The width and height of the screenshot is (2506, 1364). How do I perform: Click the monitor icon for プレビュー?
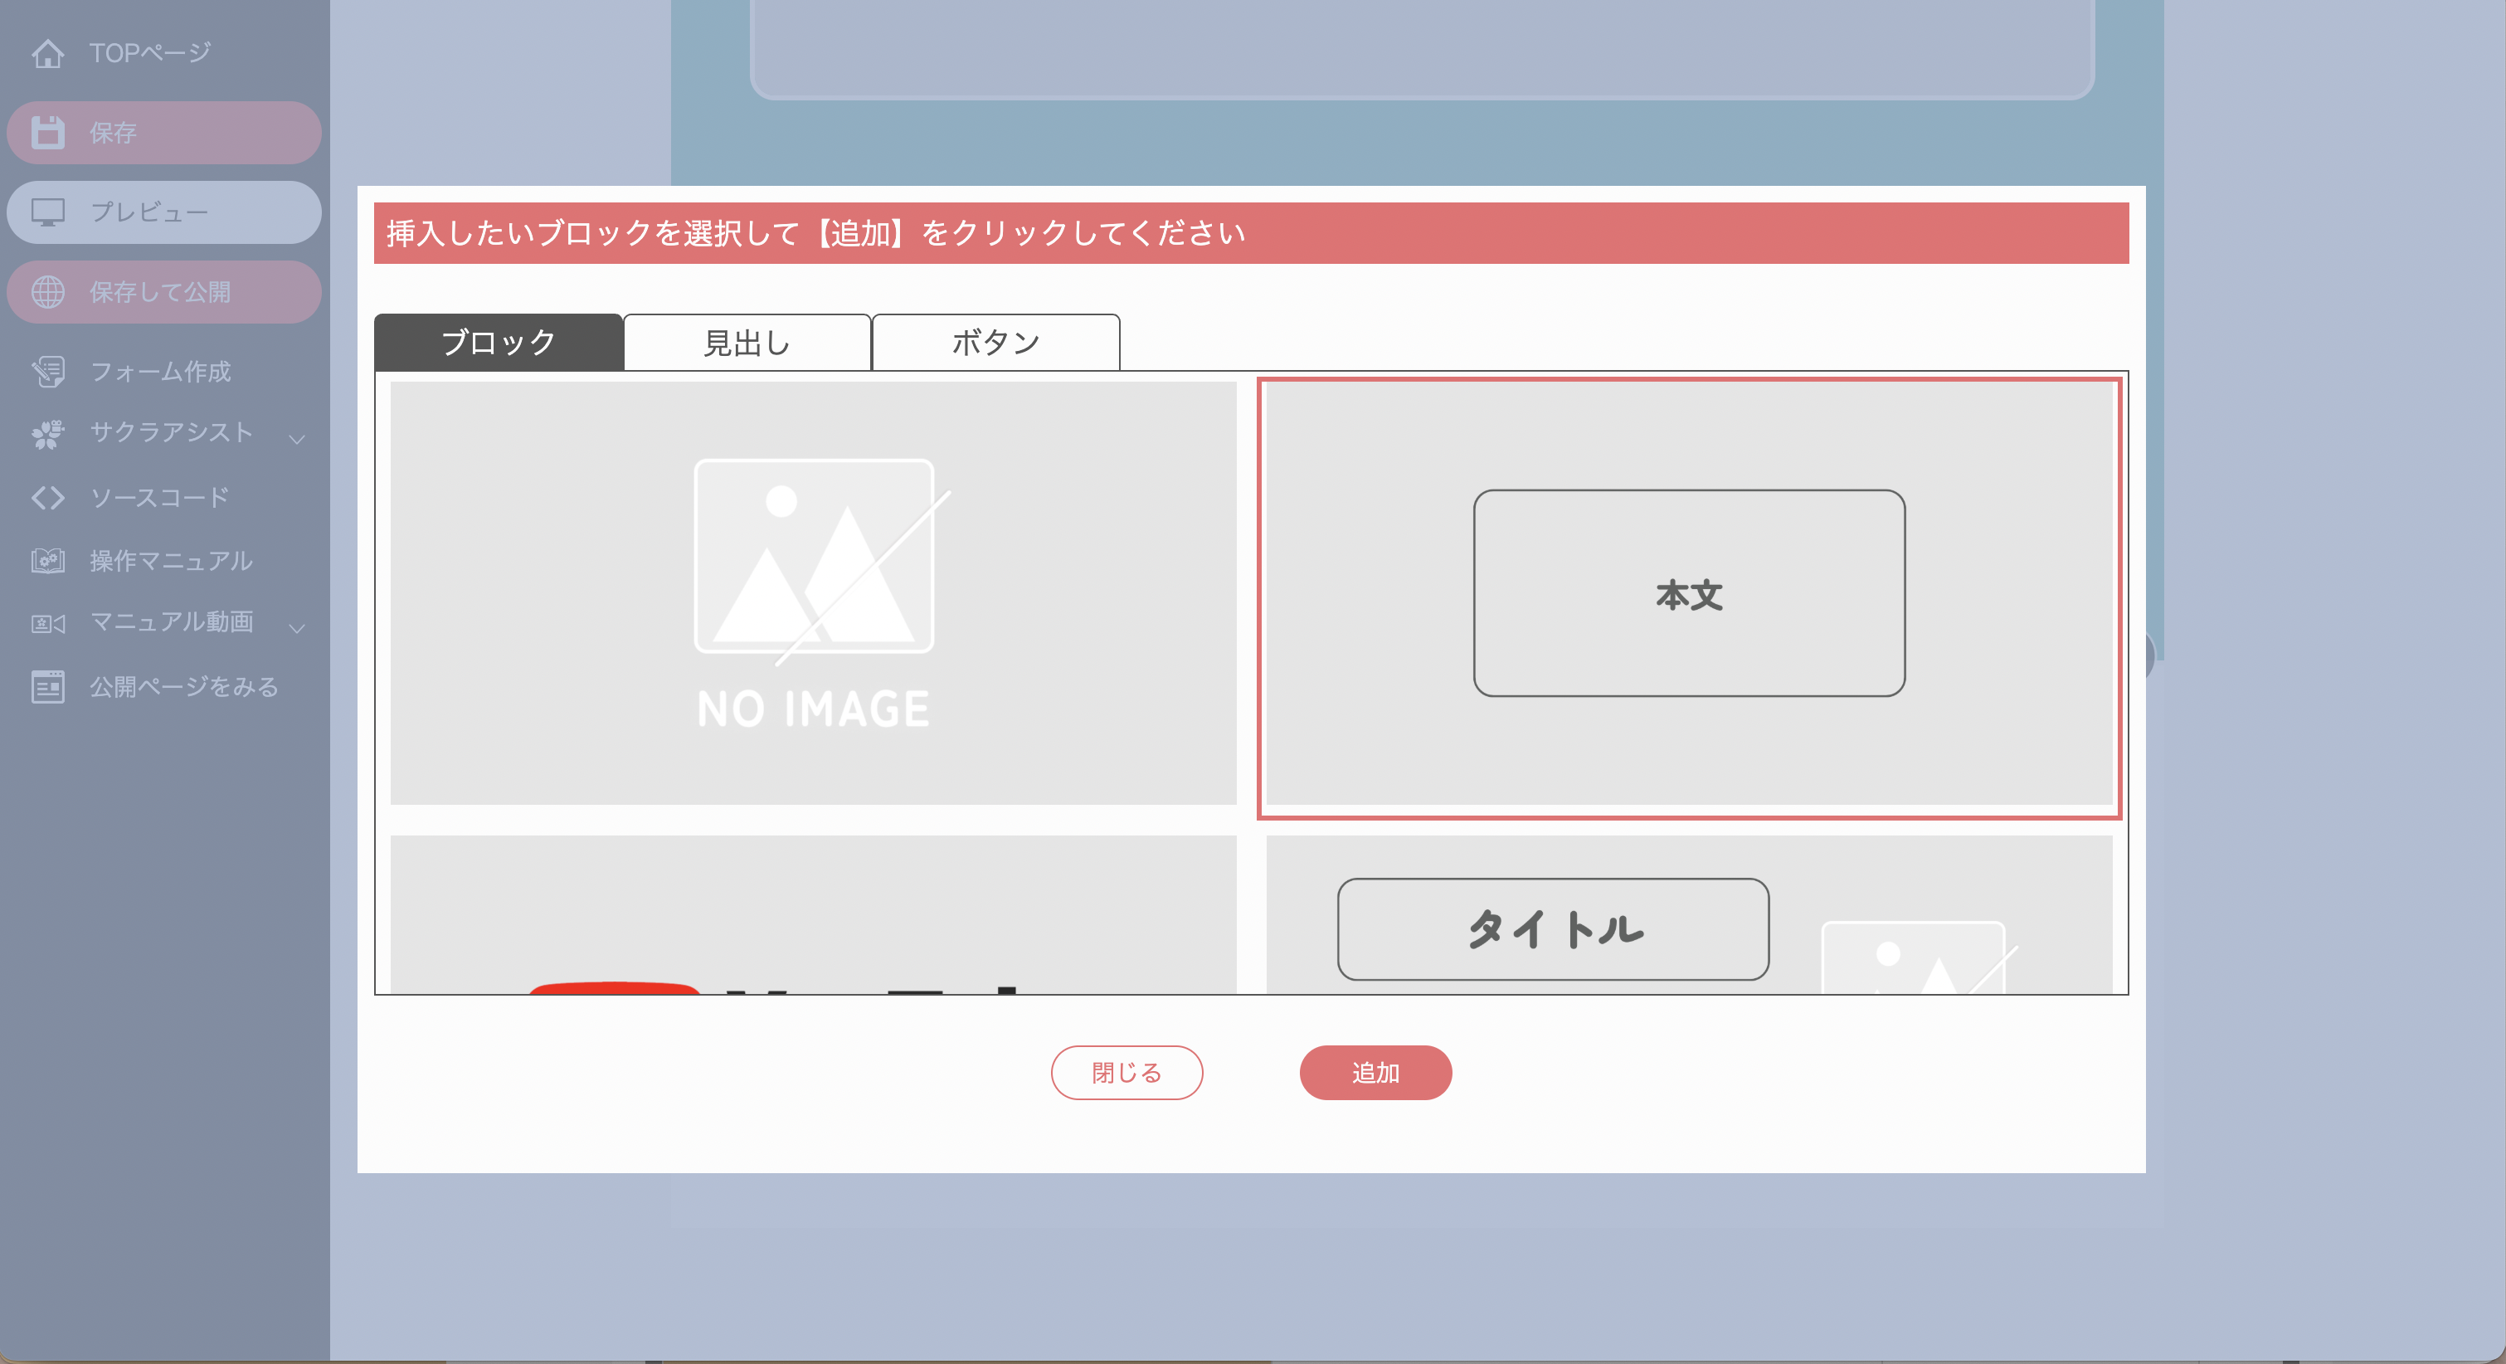tap(47, 212)
